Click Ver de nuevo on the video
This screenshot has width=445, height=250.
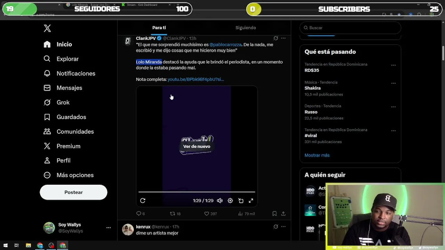point(197,147)
